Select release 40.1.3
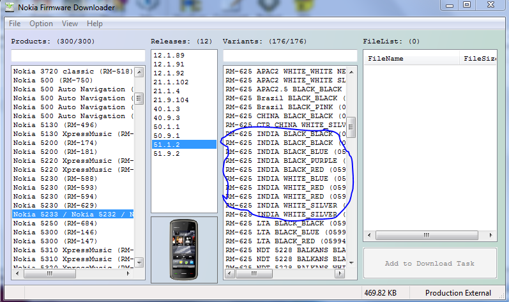 coord(184,109)
